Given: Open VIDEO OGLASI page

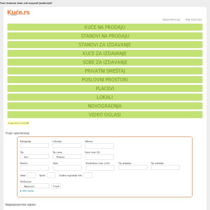Looking at the screenshot, I should pos(105,115).
